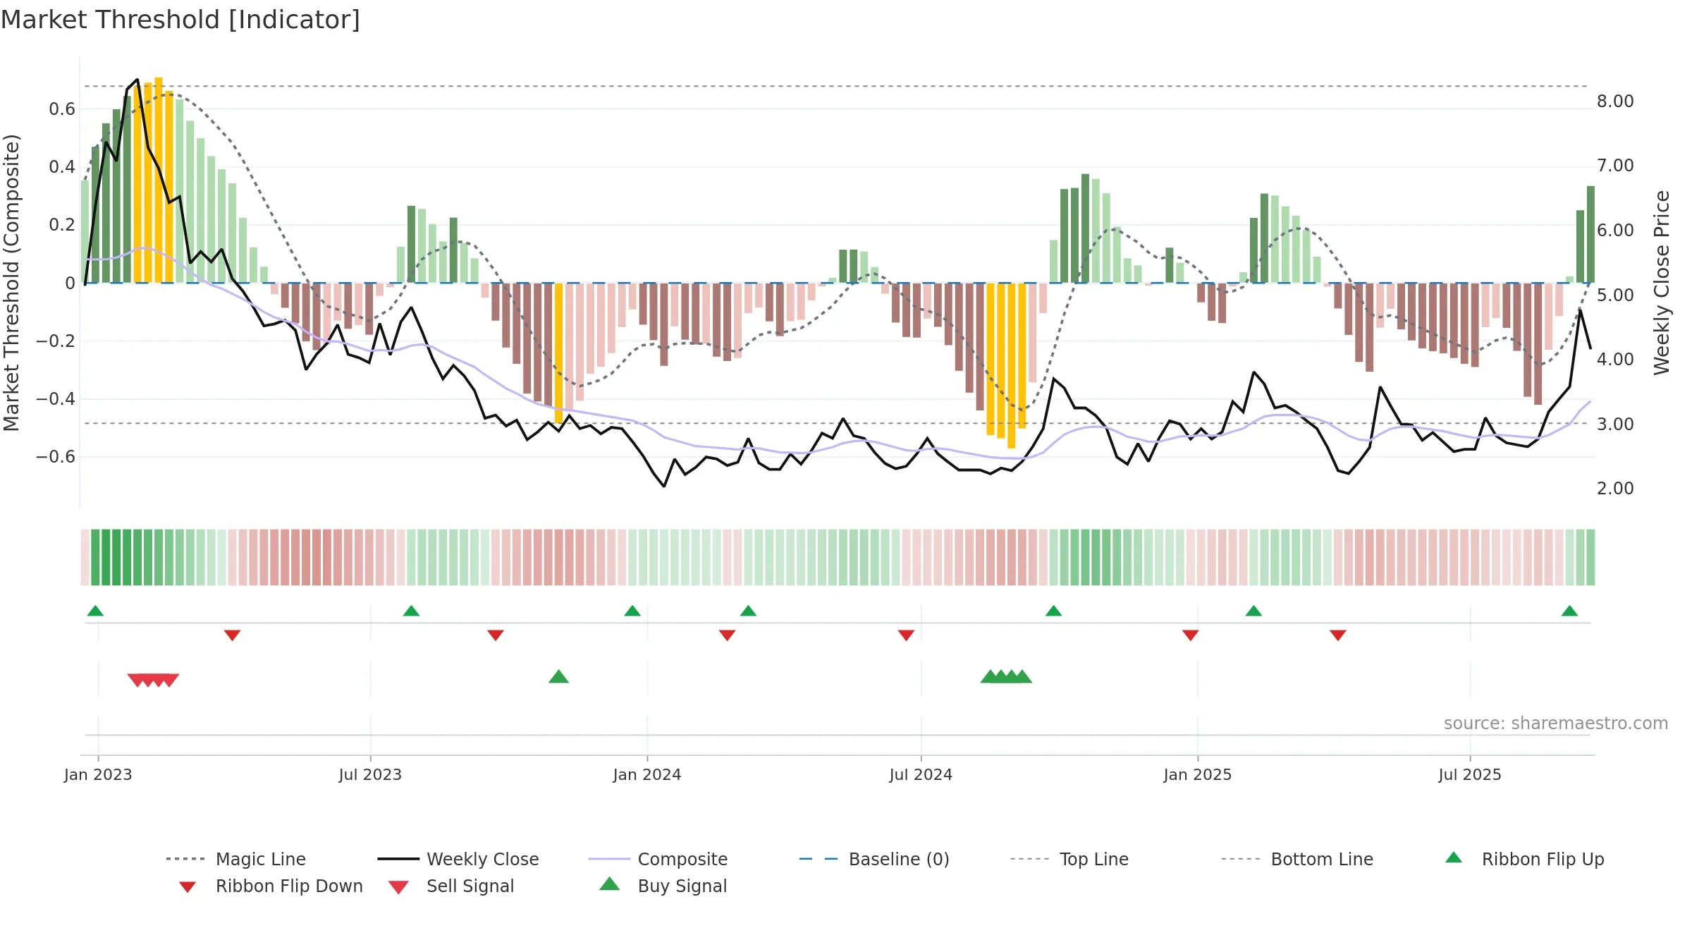
Task: Click the Jul 2023 x-axis label
Action: [369, 774]
